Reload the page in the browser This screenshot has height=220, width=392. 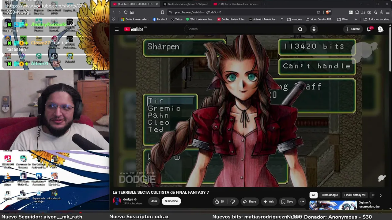point(126,12)
